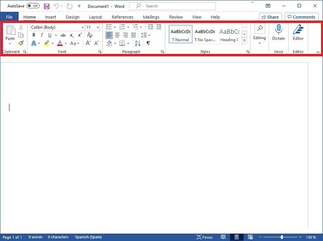323x241 pixels.
Task: Toggle Bold formatting
Action: pos(34,35)
